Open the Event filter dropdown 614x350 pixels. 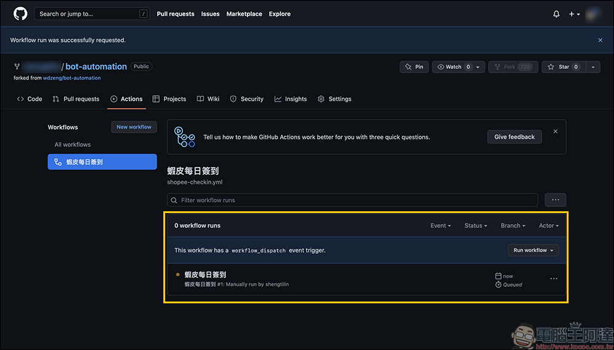click(440, 225)
